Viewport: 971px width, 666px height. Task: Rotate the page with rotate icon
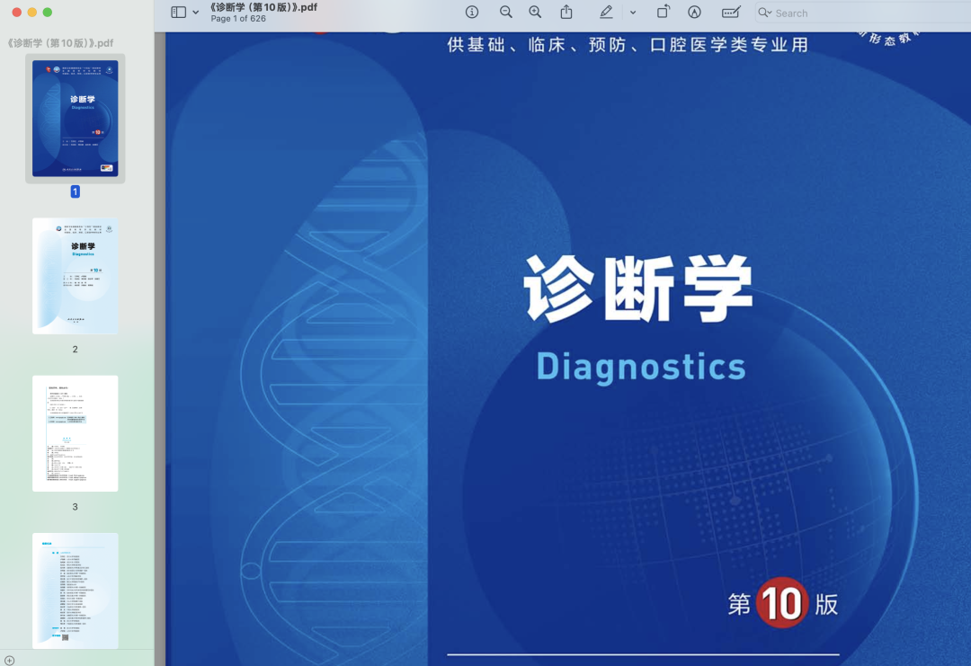click(x=664, y=13)
